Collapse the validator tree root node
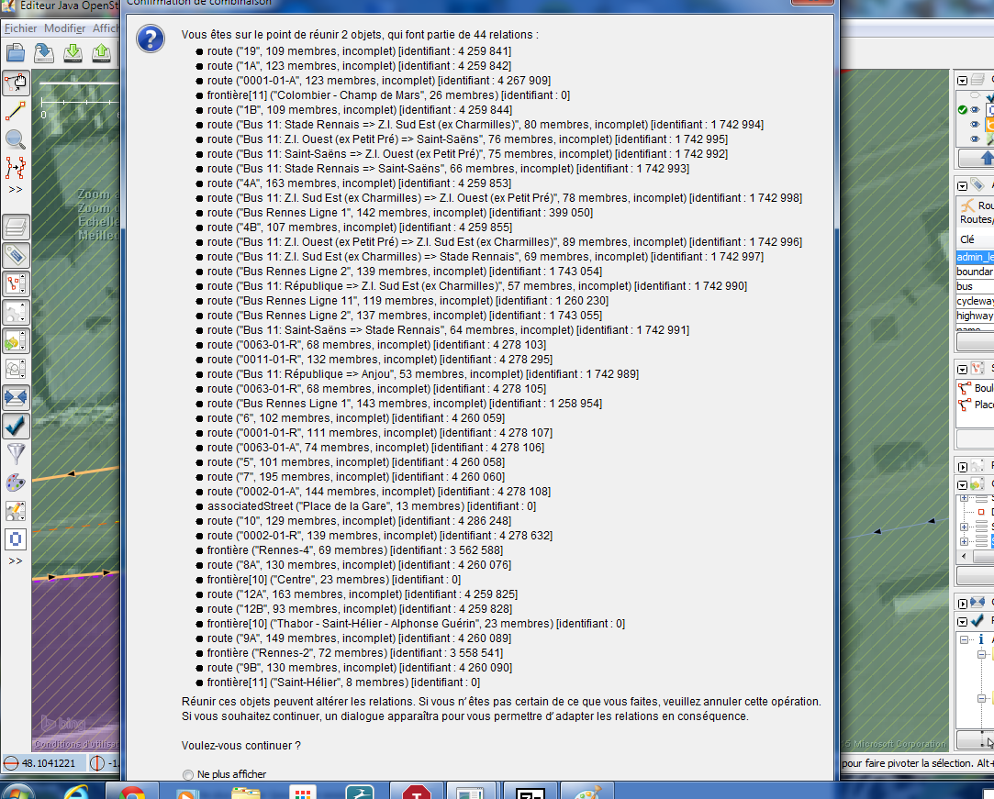The image size is (994, 799). pos(965,640)
